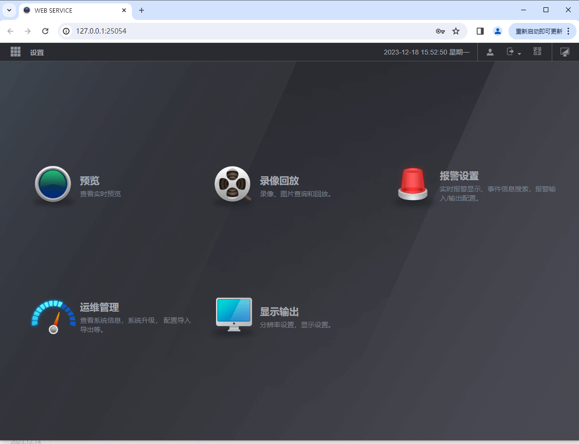Open Chrome's three-dot menu
The width and height of the screenshot is (579, 444).
[568, 31]
